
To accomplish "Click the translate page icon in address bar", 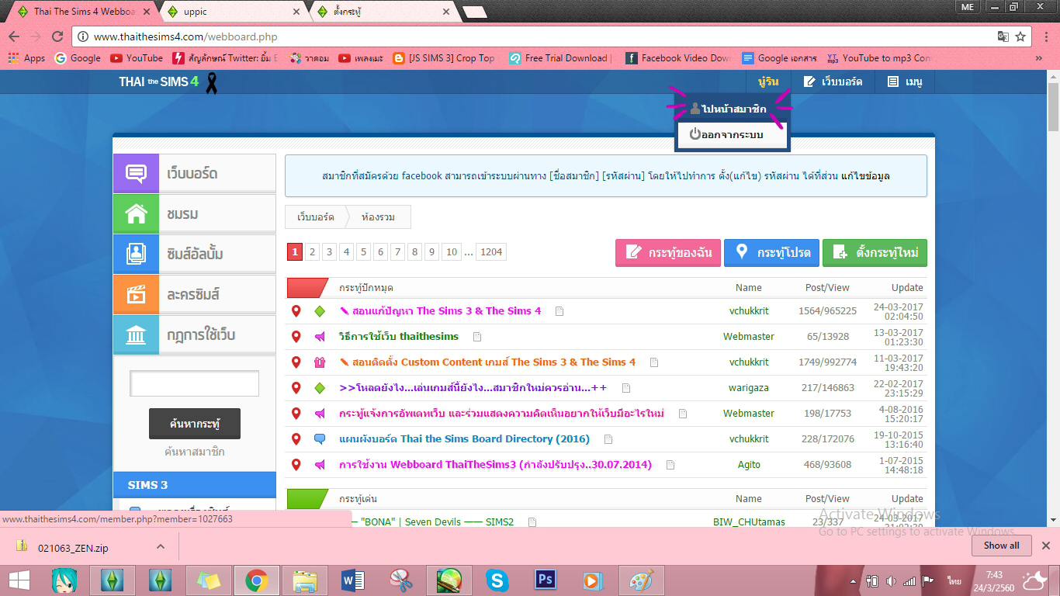I will tap(1003, 36).
